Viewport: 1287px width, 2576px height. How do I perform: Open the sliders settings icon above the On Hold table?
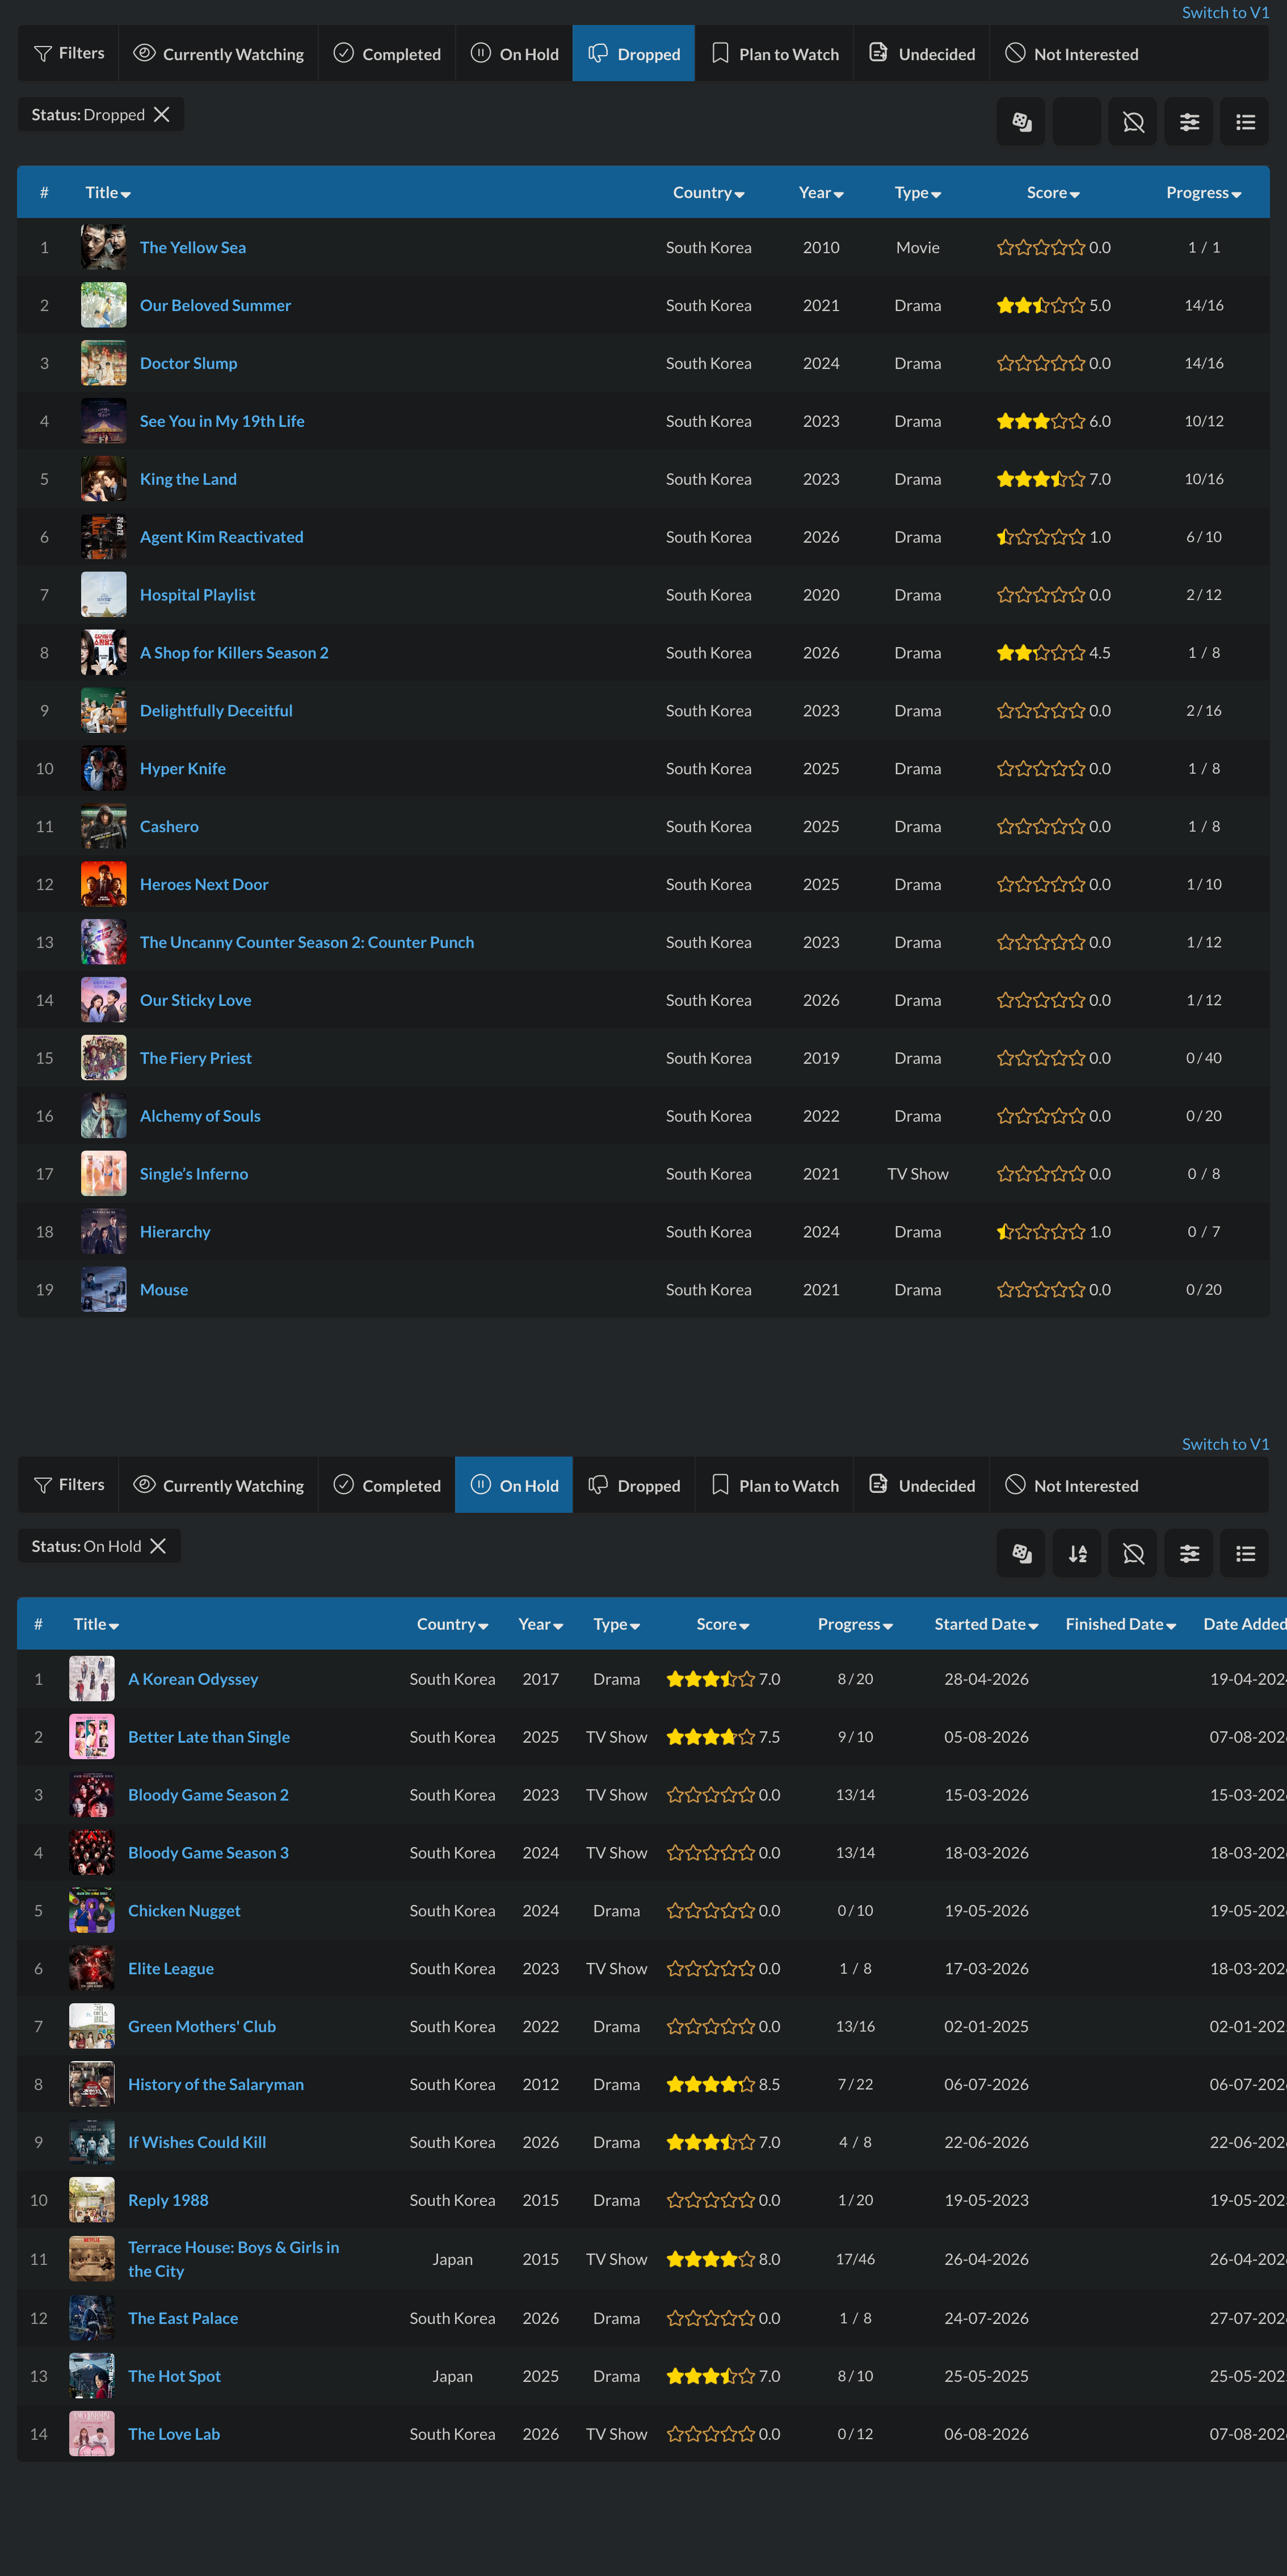tap(1189, 1553)
